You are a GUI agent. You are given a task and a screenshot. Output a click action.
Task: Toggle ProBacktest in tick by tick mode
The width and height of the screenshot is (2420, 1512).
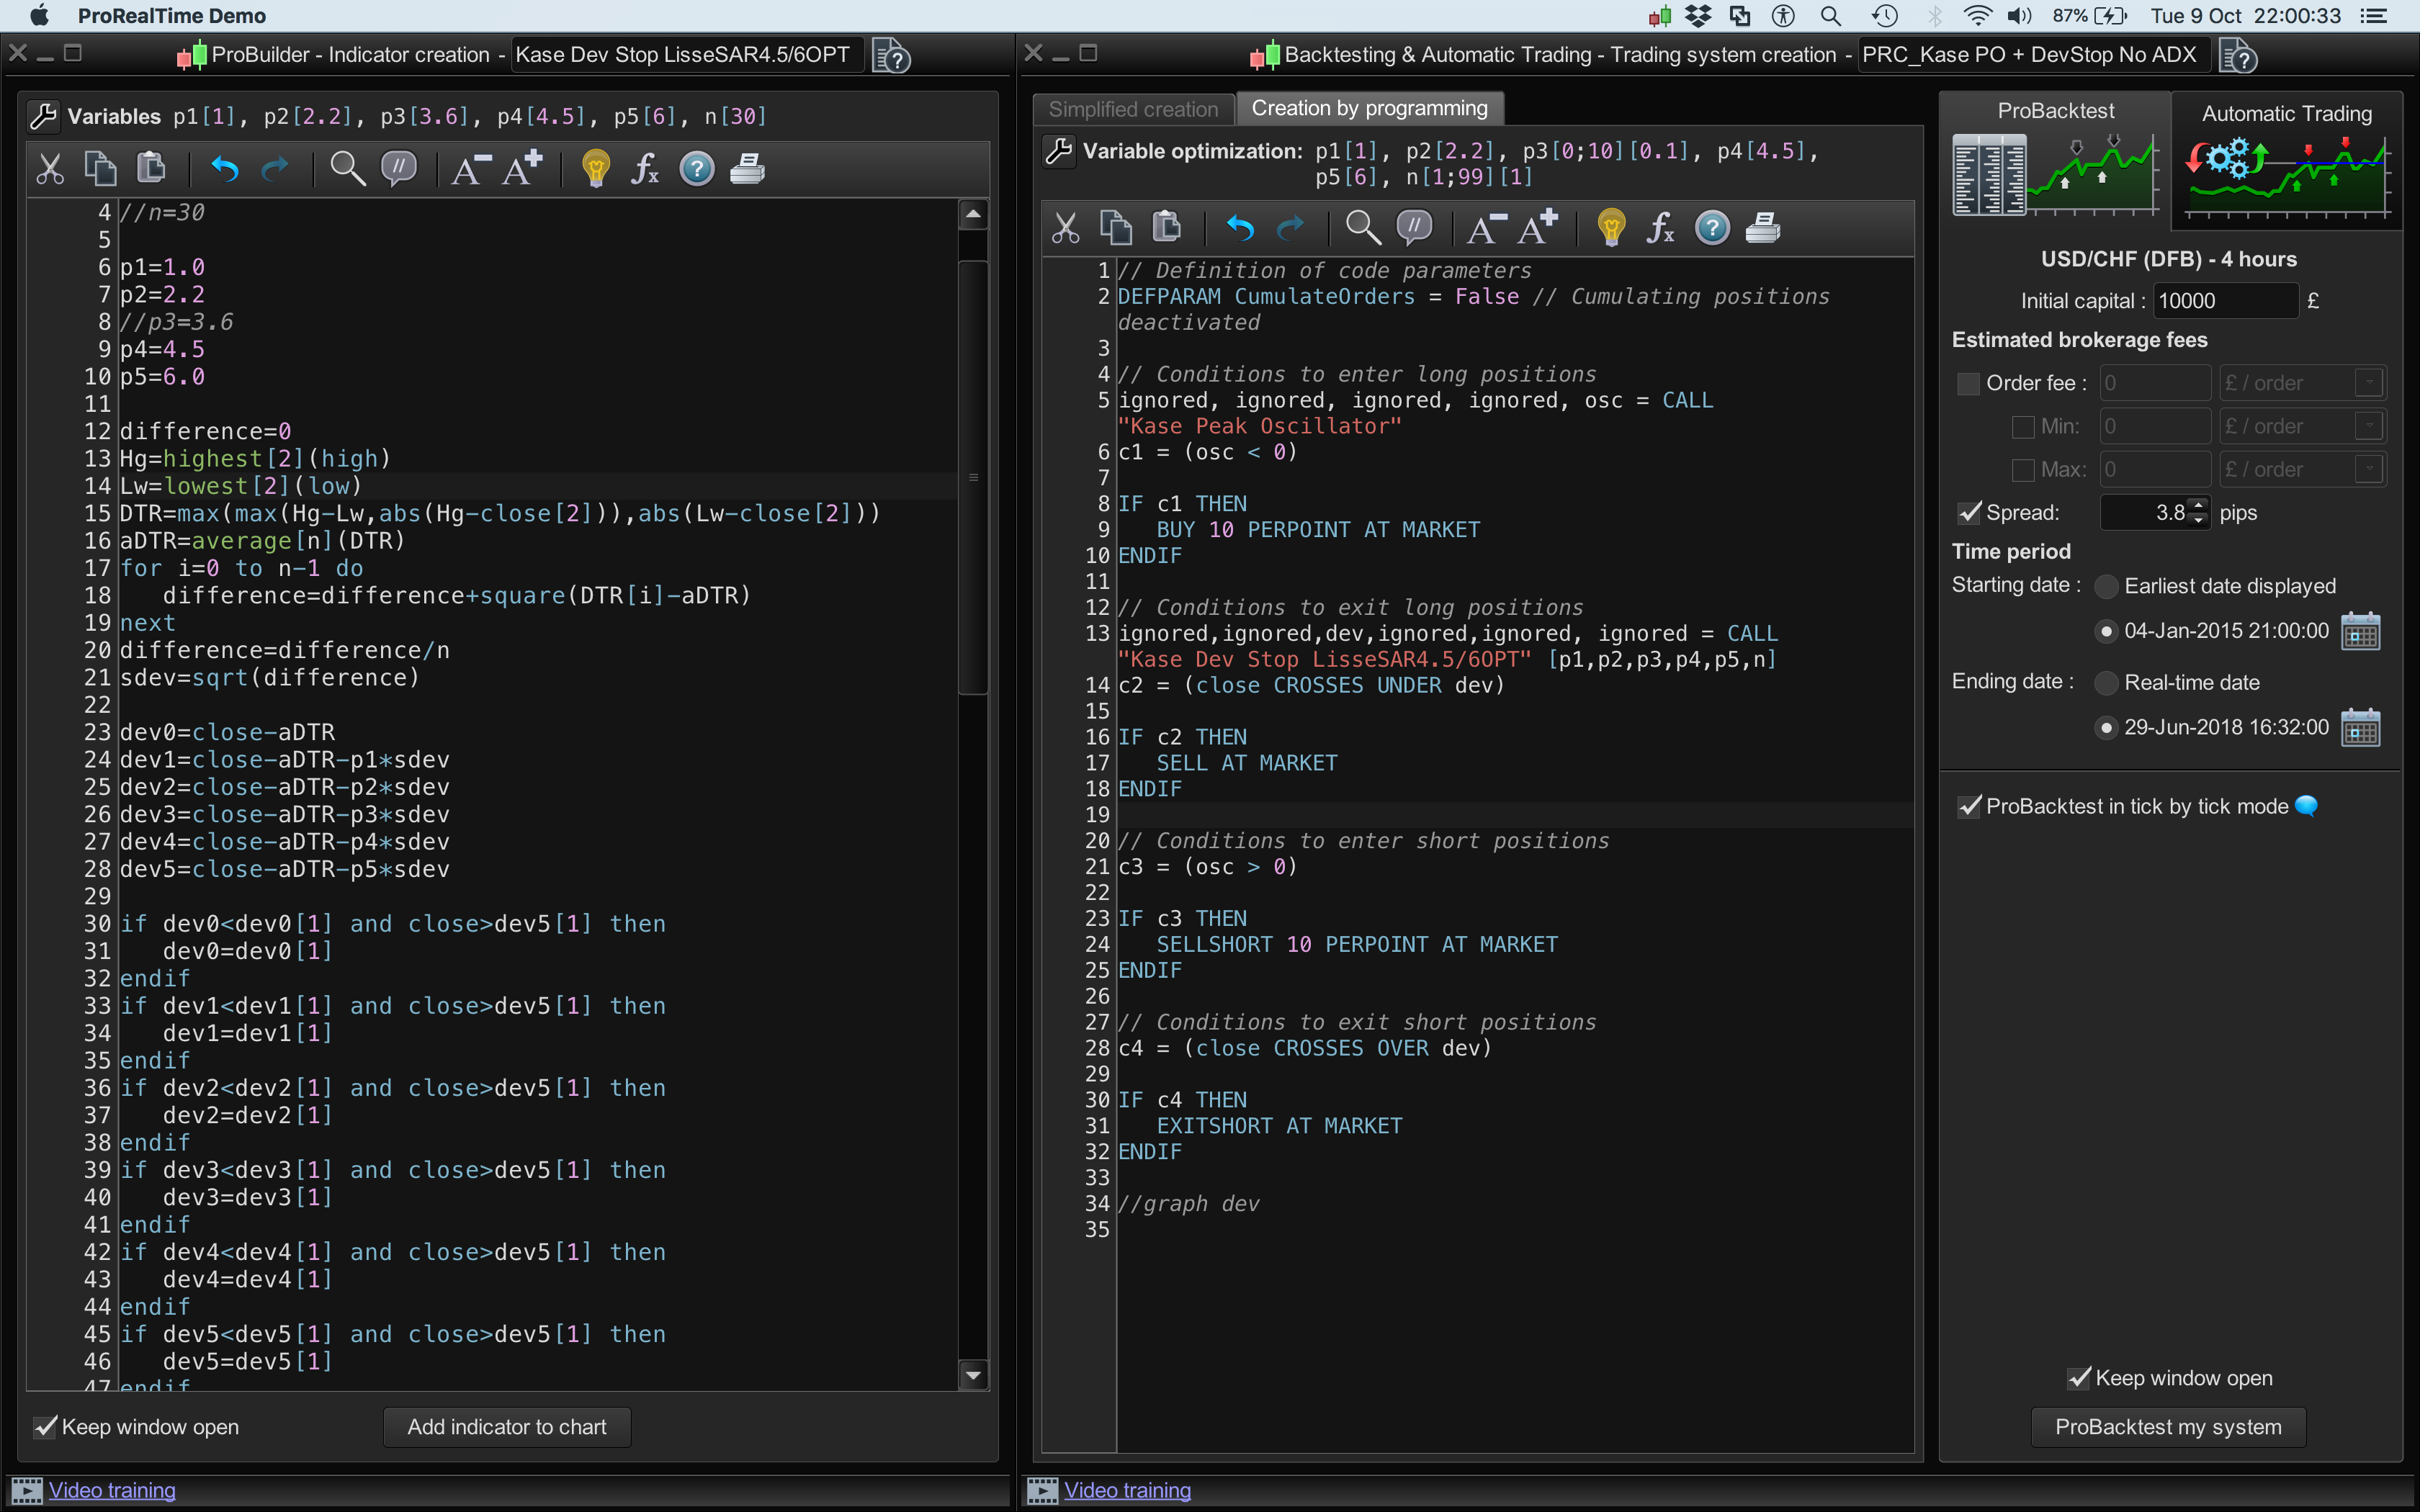(x=1970, y=806)
